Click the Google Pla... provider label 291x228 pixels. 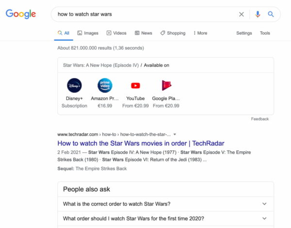tap(166, 98)
